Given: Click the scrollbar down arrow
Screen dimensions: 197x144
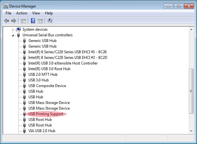Looking at the screenshot, I should (x=191, y=131).
